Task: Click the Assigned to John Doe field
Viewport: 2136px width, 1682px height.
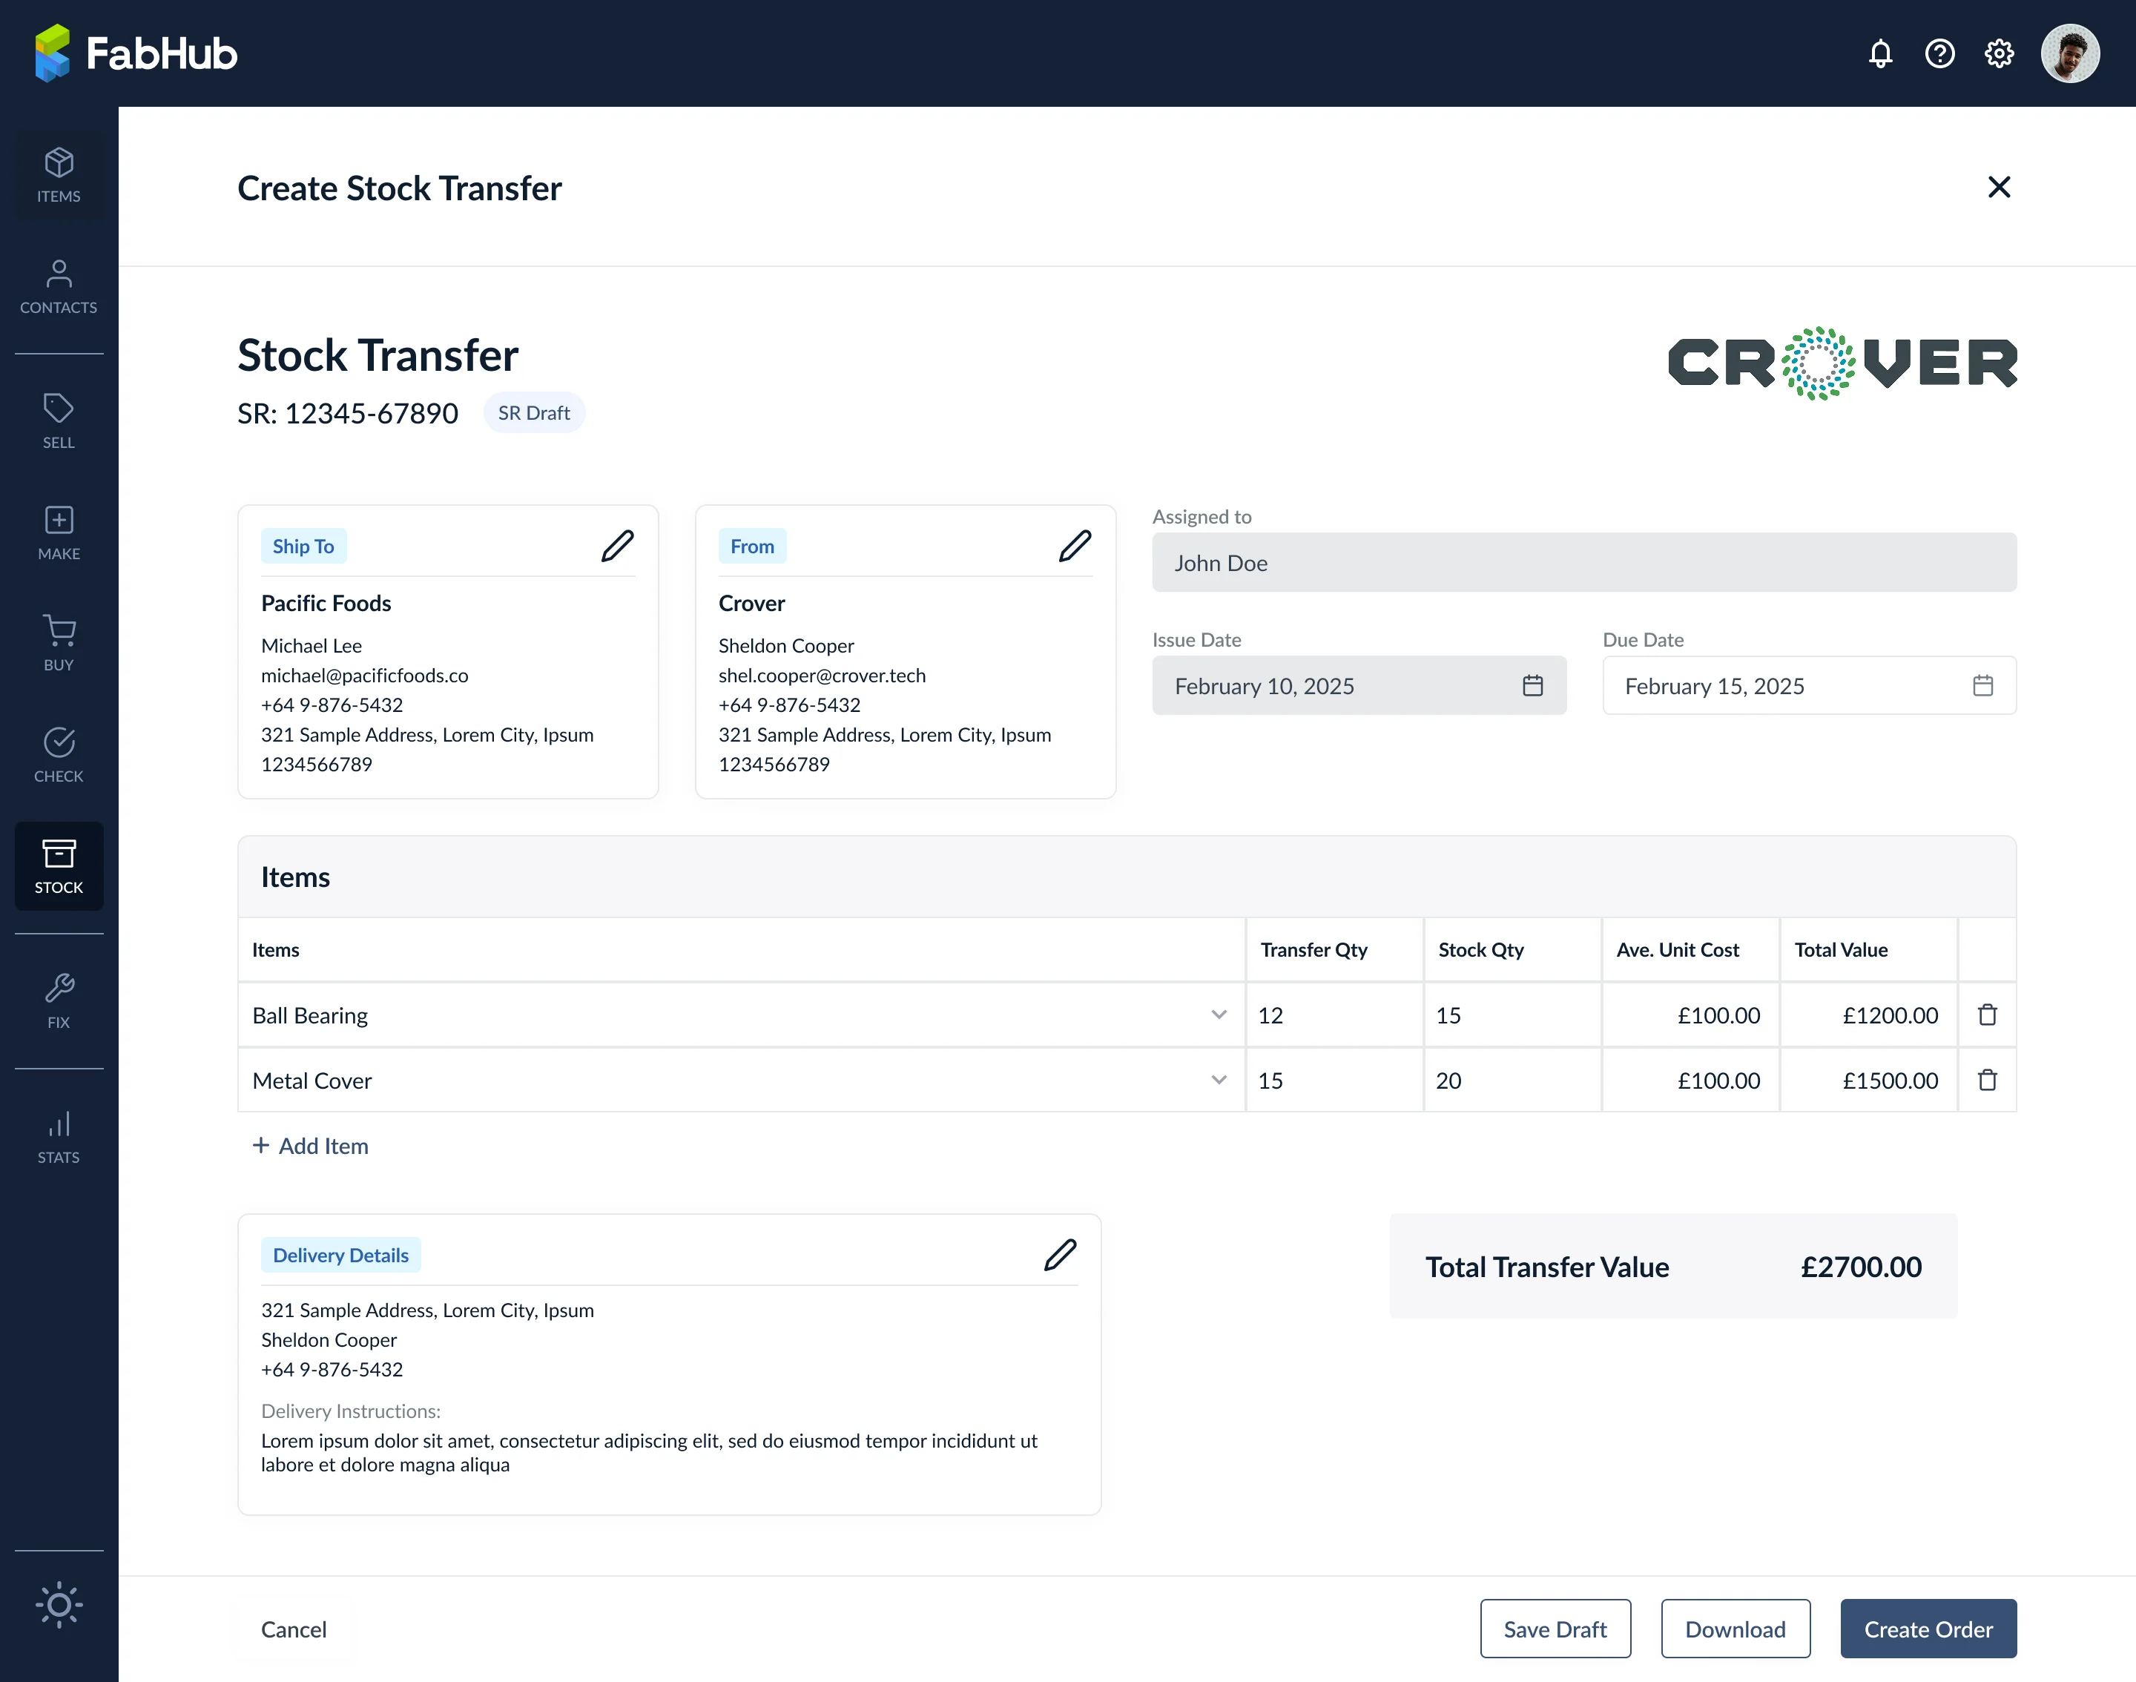Action: tap(1584, 562)
